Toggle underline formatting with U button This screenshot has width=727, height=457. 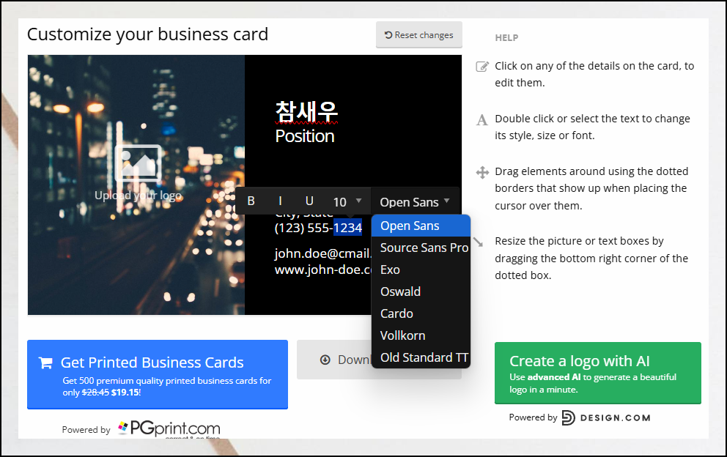pyautogui.click(x=309, y=201)
